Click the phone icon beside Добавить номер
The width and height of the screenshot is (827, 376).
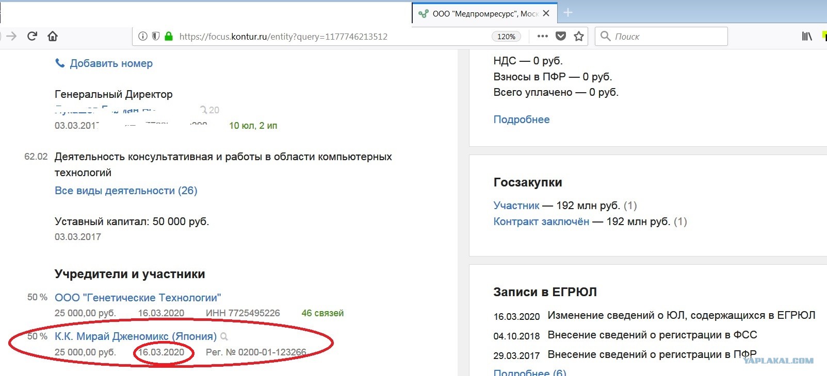pyautogui.click(x=60, y=63)
